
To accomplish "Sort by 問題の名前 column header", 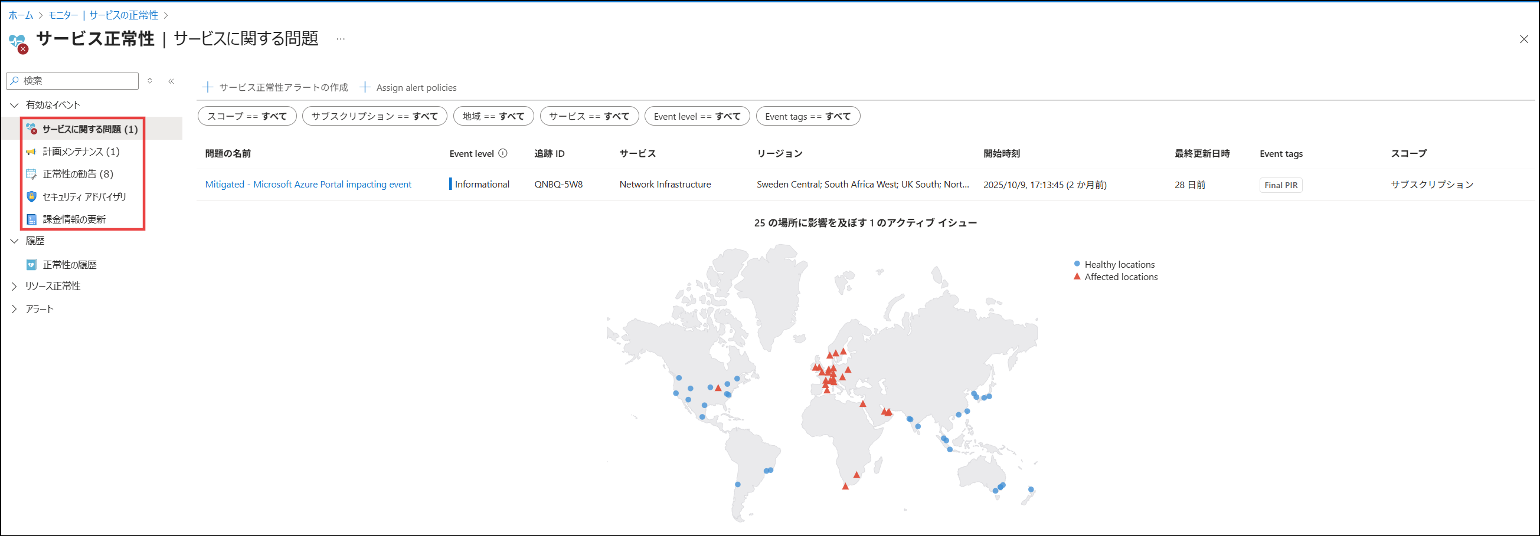I will (x=228, y=153).
